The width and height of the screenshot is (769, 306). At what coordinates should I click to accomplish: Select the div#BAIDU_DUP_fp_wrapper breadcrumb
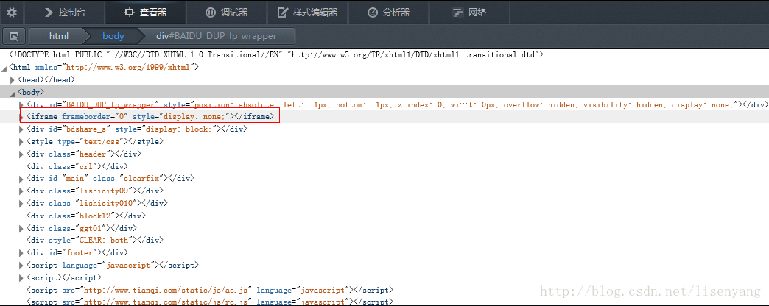216,36
